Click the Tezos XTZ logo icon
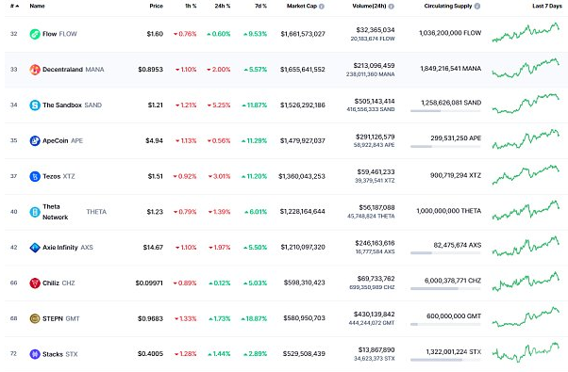 pyautogui.click(x=35, y=176)
